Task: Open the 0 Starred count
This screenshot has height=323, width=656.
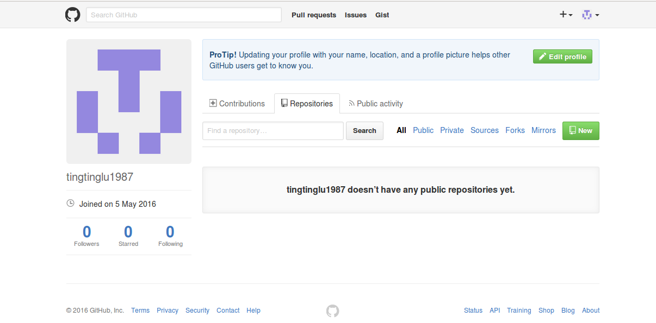Action: [128, 236]
